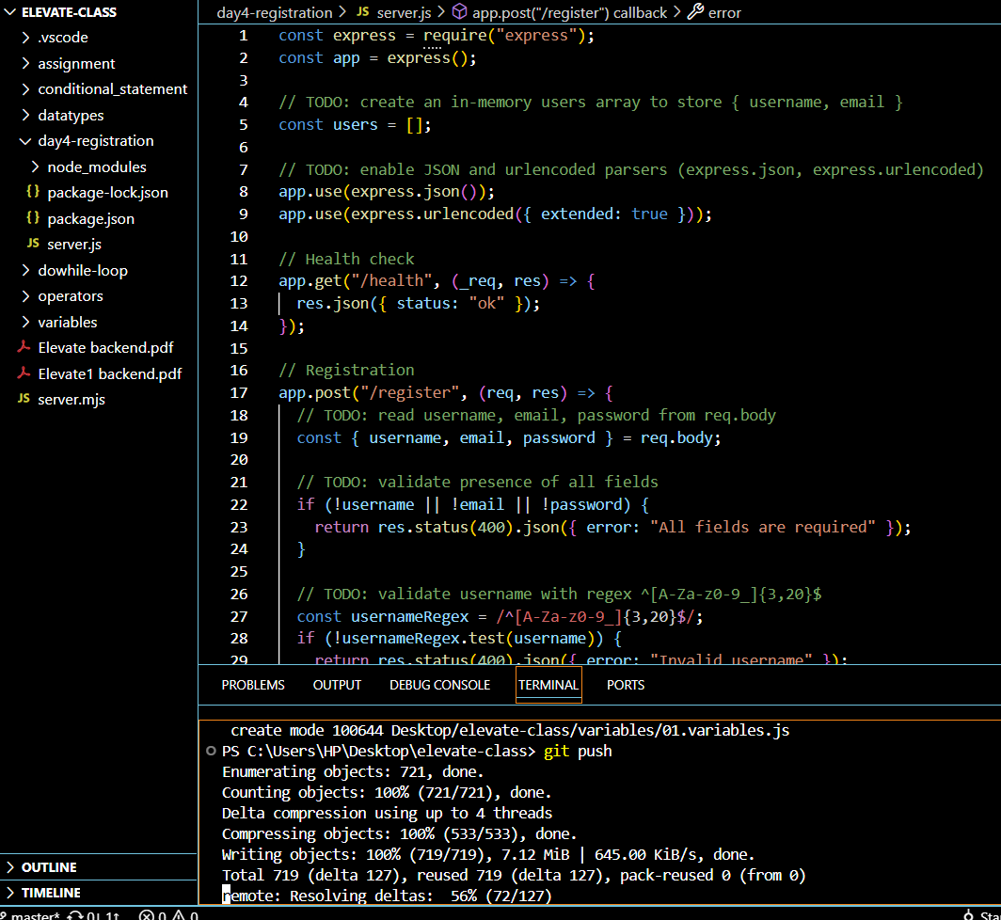This screenshot has height=920, width=1001.
Task: Click 'app.post("/register"' on line 17
Action: click(369, 393)
